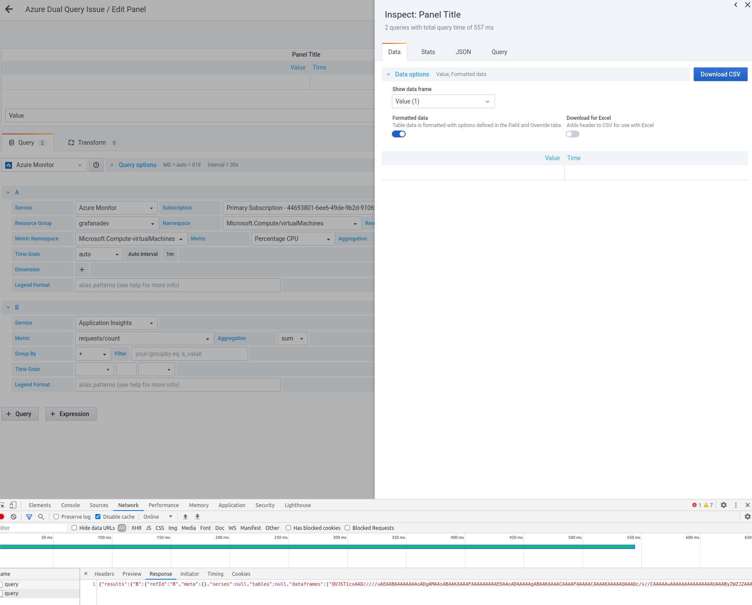Select the inspect element tool in DevTools
Screen dimensions: 752x605
pyautogui.click(x=3, y=505)
